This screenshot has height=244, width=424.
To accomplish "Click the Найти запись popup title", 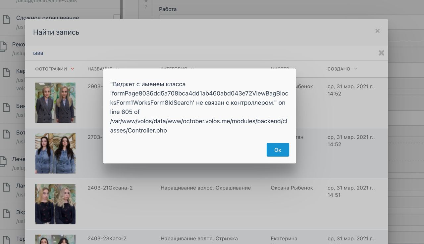I will point(56,32).
